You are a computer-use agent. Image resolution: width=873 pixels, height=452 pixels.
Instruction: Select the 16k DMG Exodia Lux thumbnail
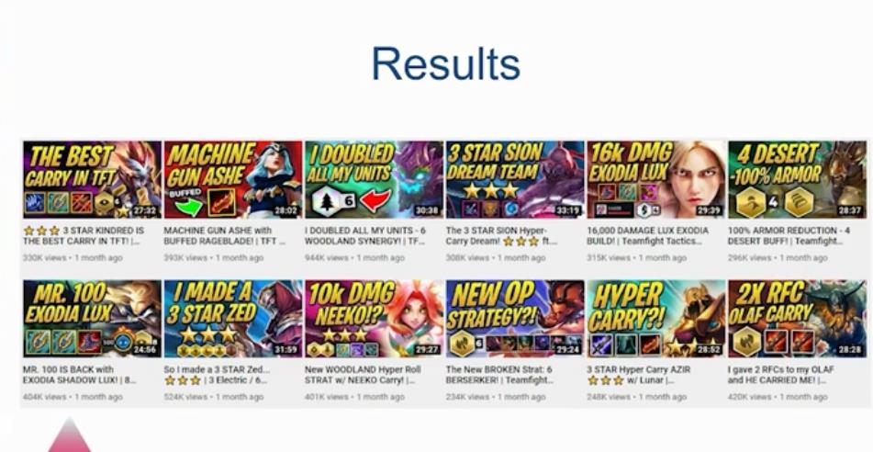click(655, 179)
